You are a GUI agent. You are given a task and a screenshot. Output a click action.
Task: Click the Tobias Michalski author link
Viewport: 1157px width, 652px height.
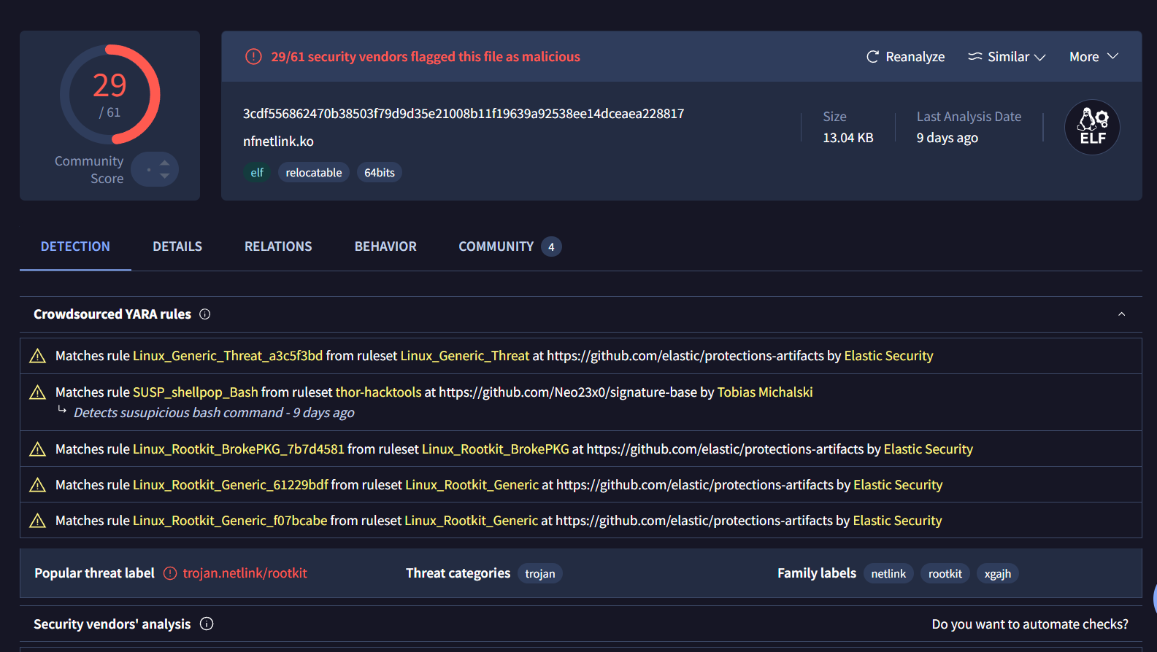(764, 392)
